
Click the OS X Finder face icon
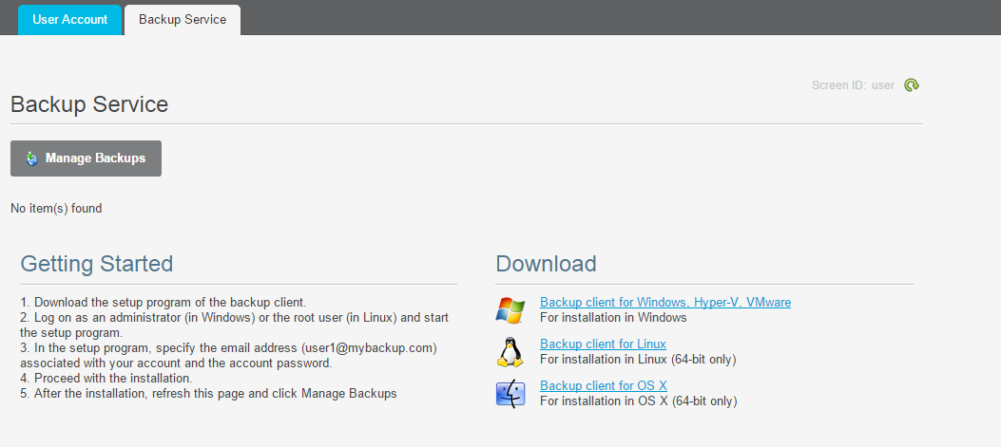pyautogui.click(x=510, y=394)
